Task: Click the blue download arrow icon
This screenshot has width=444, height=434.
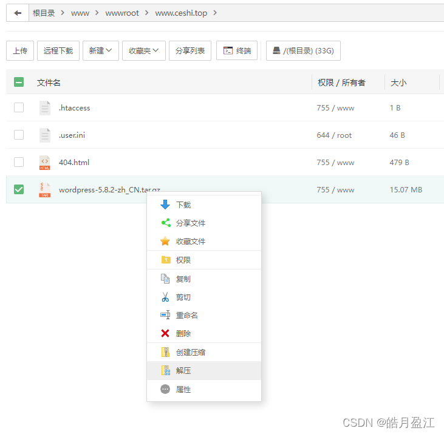Action: click(165, 205)
